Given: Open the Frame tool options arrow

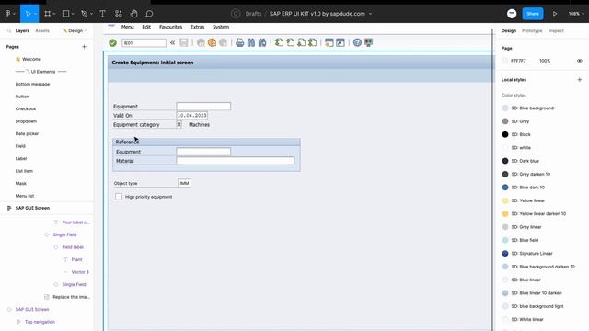Looking at the screenshot, I should (54, 14).
